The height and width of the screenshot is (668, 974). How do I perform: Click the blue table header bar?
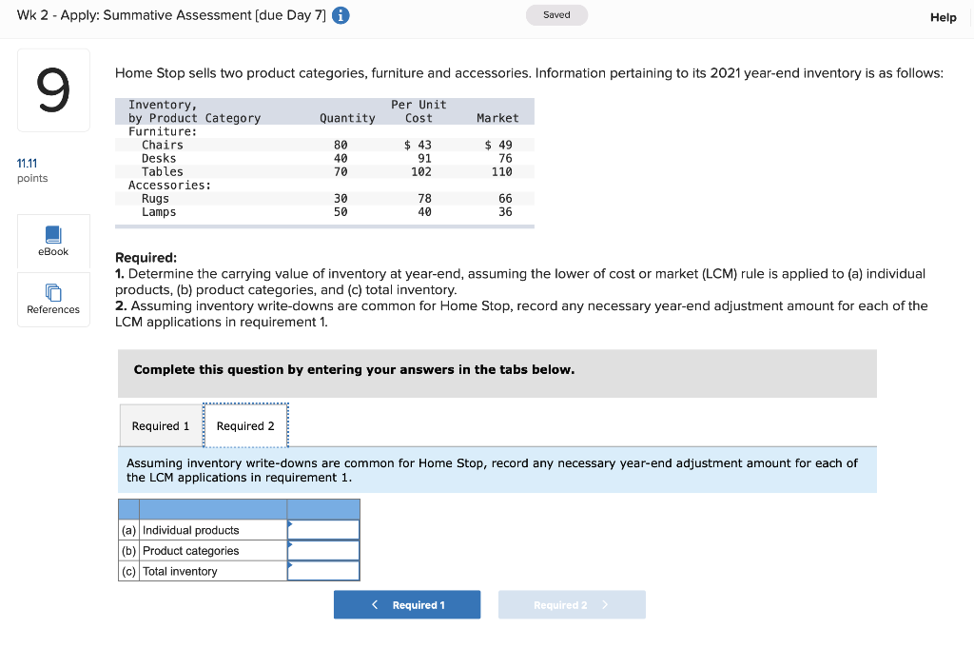(x=238, y=508)
